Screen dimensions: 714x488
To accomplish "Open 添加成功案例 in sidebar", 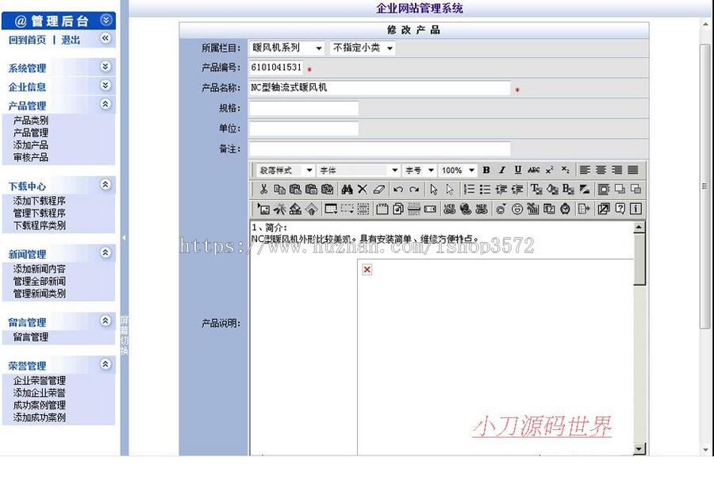I will (x=39, y=417).
